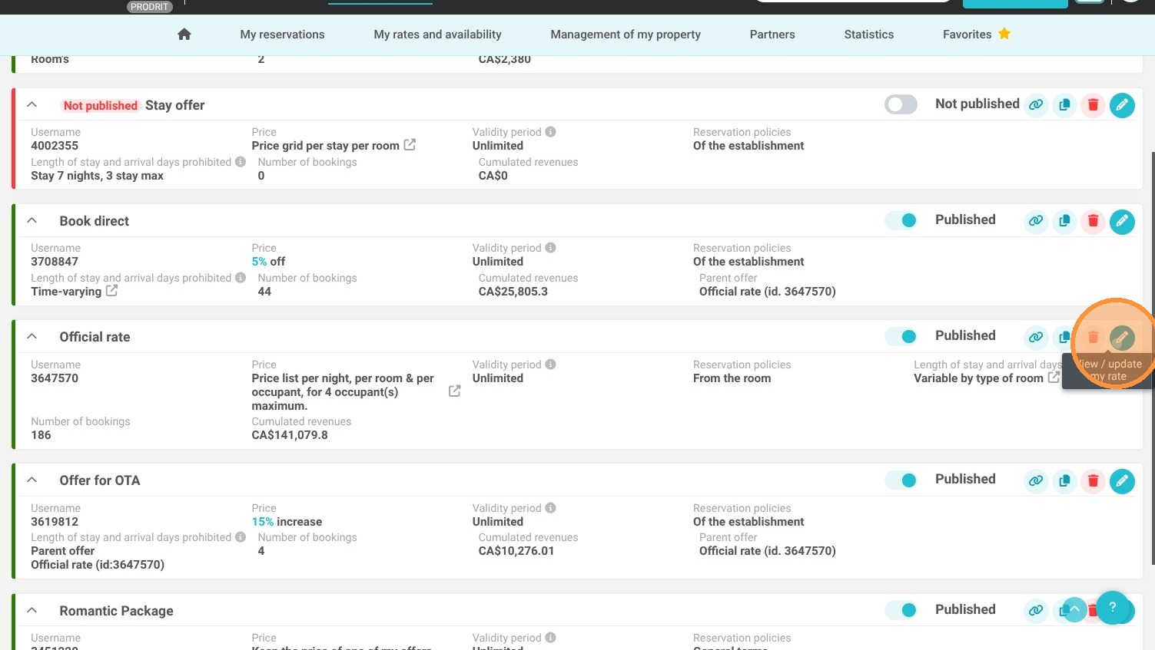Edit the Official rate with pencil
The width and height of the screenshot is (1155, 650).
point(1122,337)
